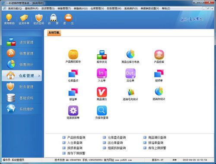Image resolution: width=216 pixels, height=164 pixels.
Task: Open 报损单 icon
Action: pyautogui.click(x=159, y=75)
